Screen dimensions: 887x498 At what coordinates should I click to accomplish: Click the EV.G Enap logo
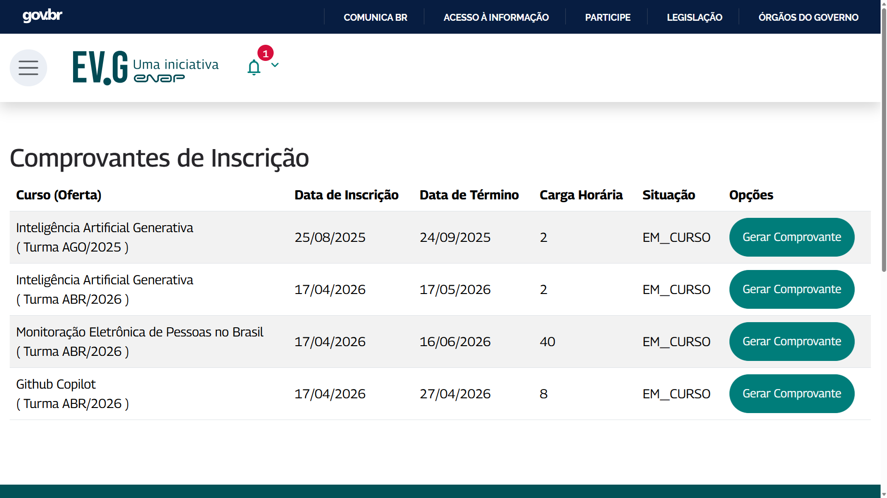click(x=146, y=68)
